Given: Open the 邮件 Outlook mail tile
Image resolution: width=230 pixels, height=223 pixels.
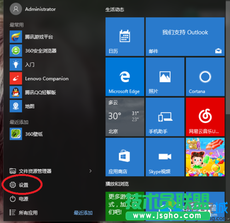Looking at the screenshot, I should coord(185,37).
